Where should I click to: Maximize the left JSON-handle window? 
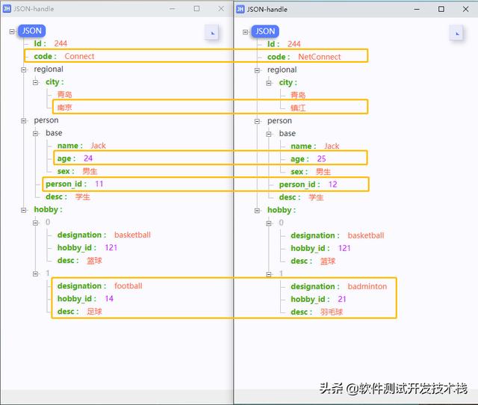pos(196,8)
